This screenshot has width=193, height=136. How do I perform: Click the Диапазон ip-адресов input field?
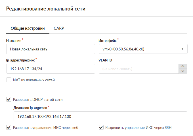(100, 116)
